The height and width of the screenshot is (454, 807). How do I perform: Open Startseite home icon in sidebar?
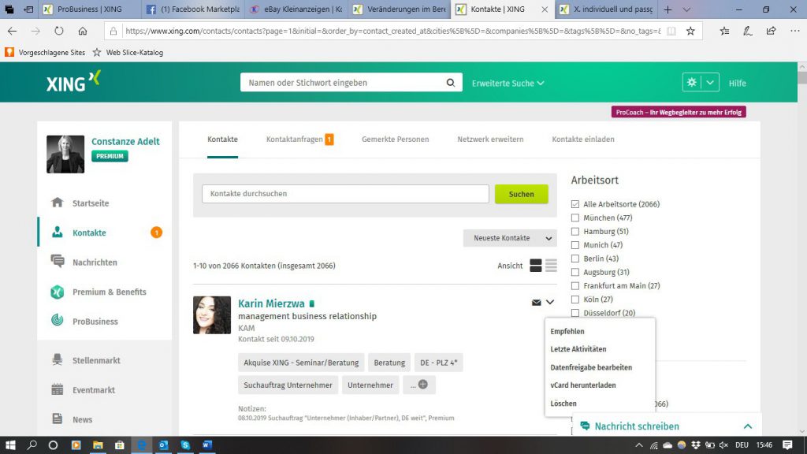57,203
